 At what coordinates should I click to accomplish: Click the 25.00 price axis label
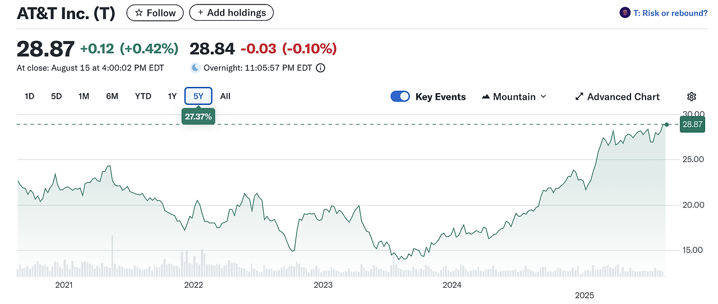(693, 159)
